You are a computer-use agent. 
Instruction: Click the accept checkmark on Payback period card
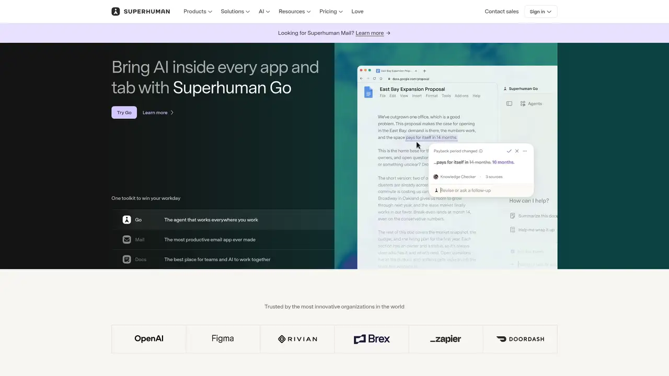point(509,151)
